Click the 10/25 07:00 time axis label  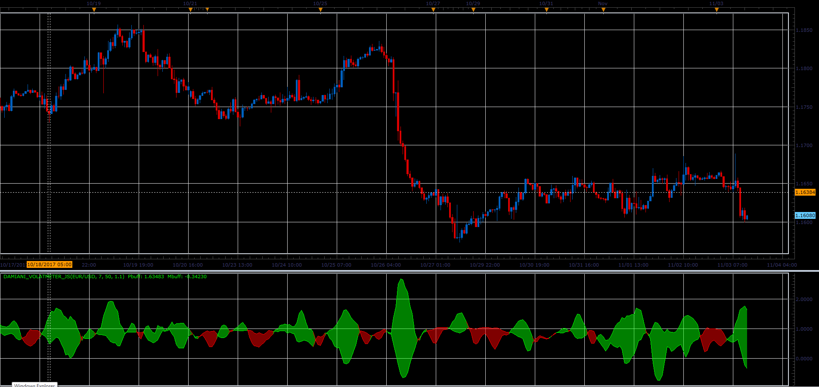[336, 265]
